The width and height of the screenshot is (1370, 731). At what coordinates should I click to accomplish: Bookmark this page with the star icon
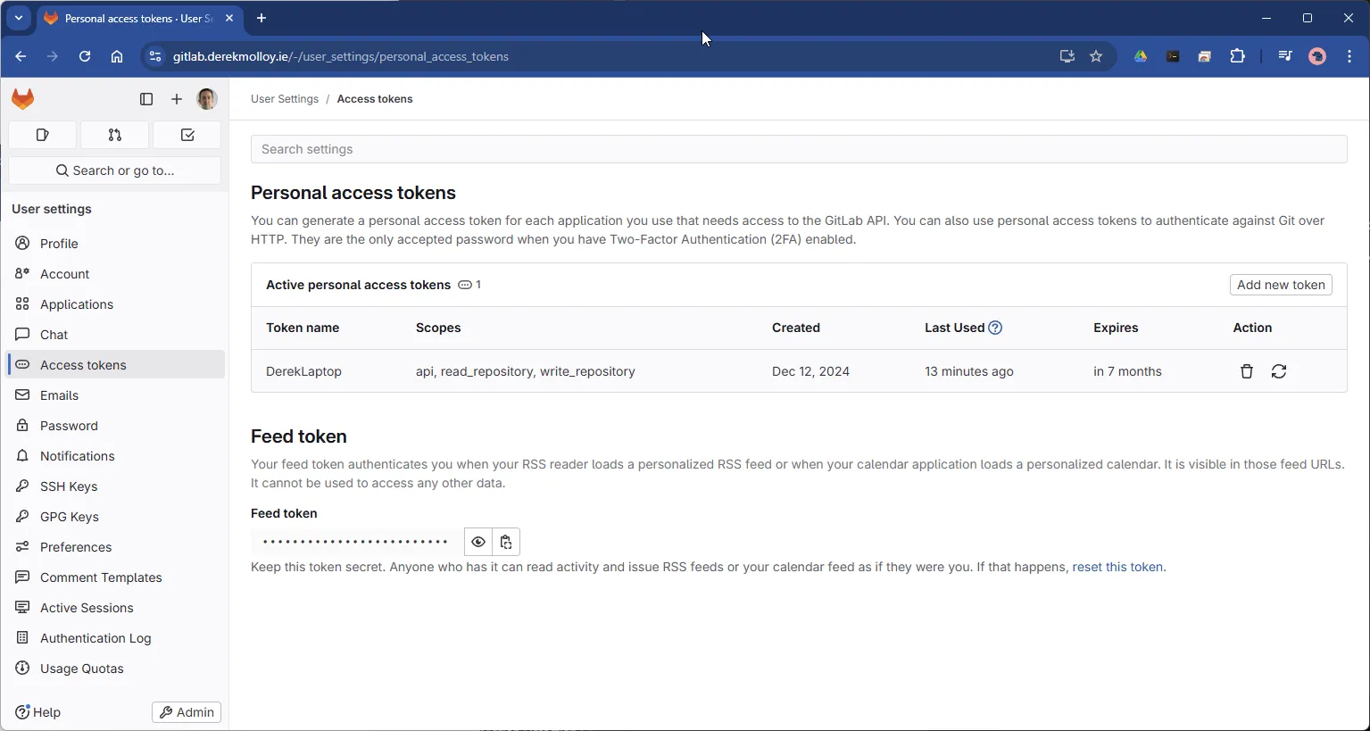(1096, 56)
